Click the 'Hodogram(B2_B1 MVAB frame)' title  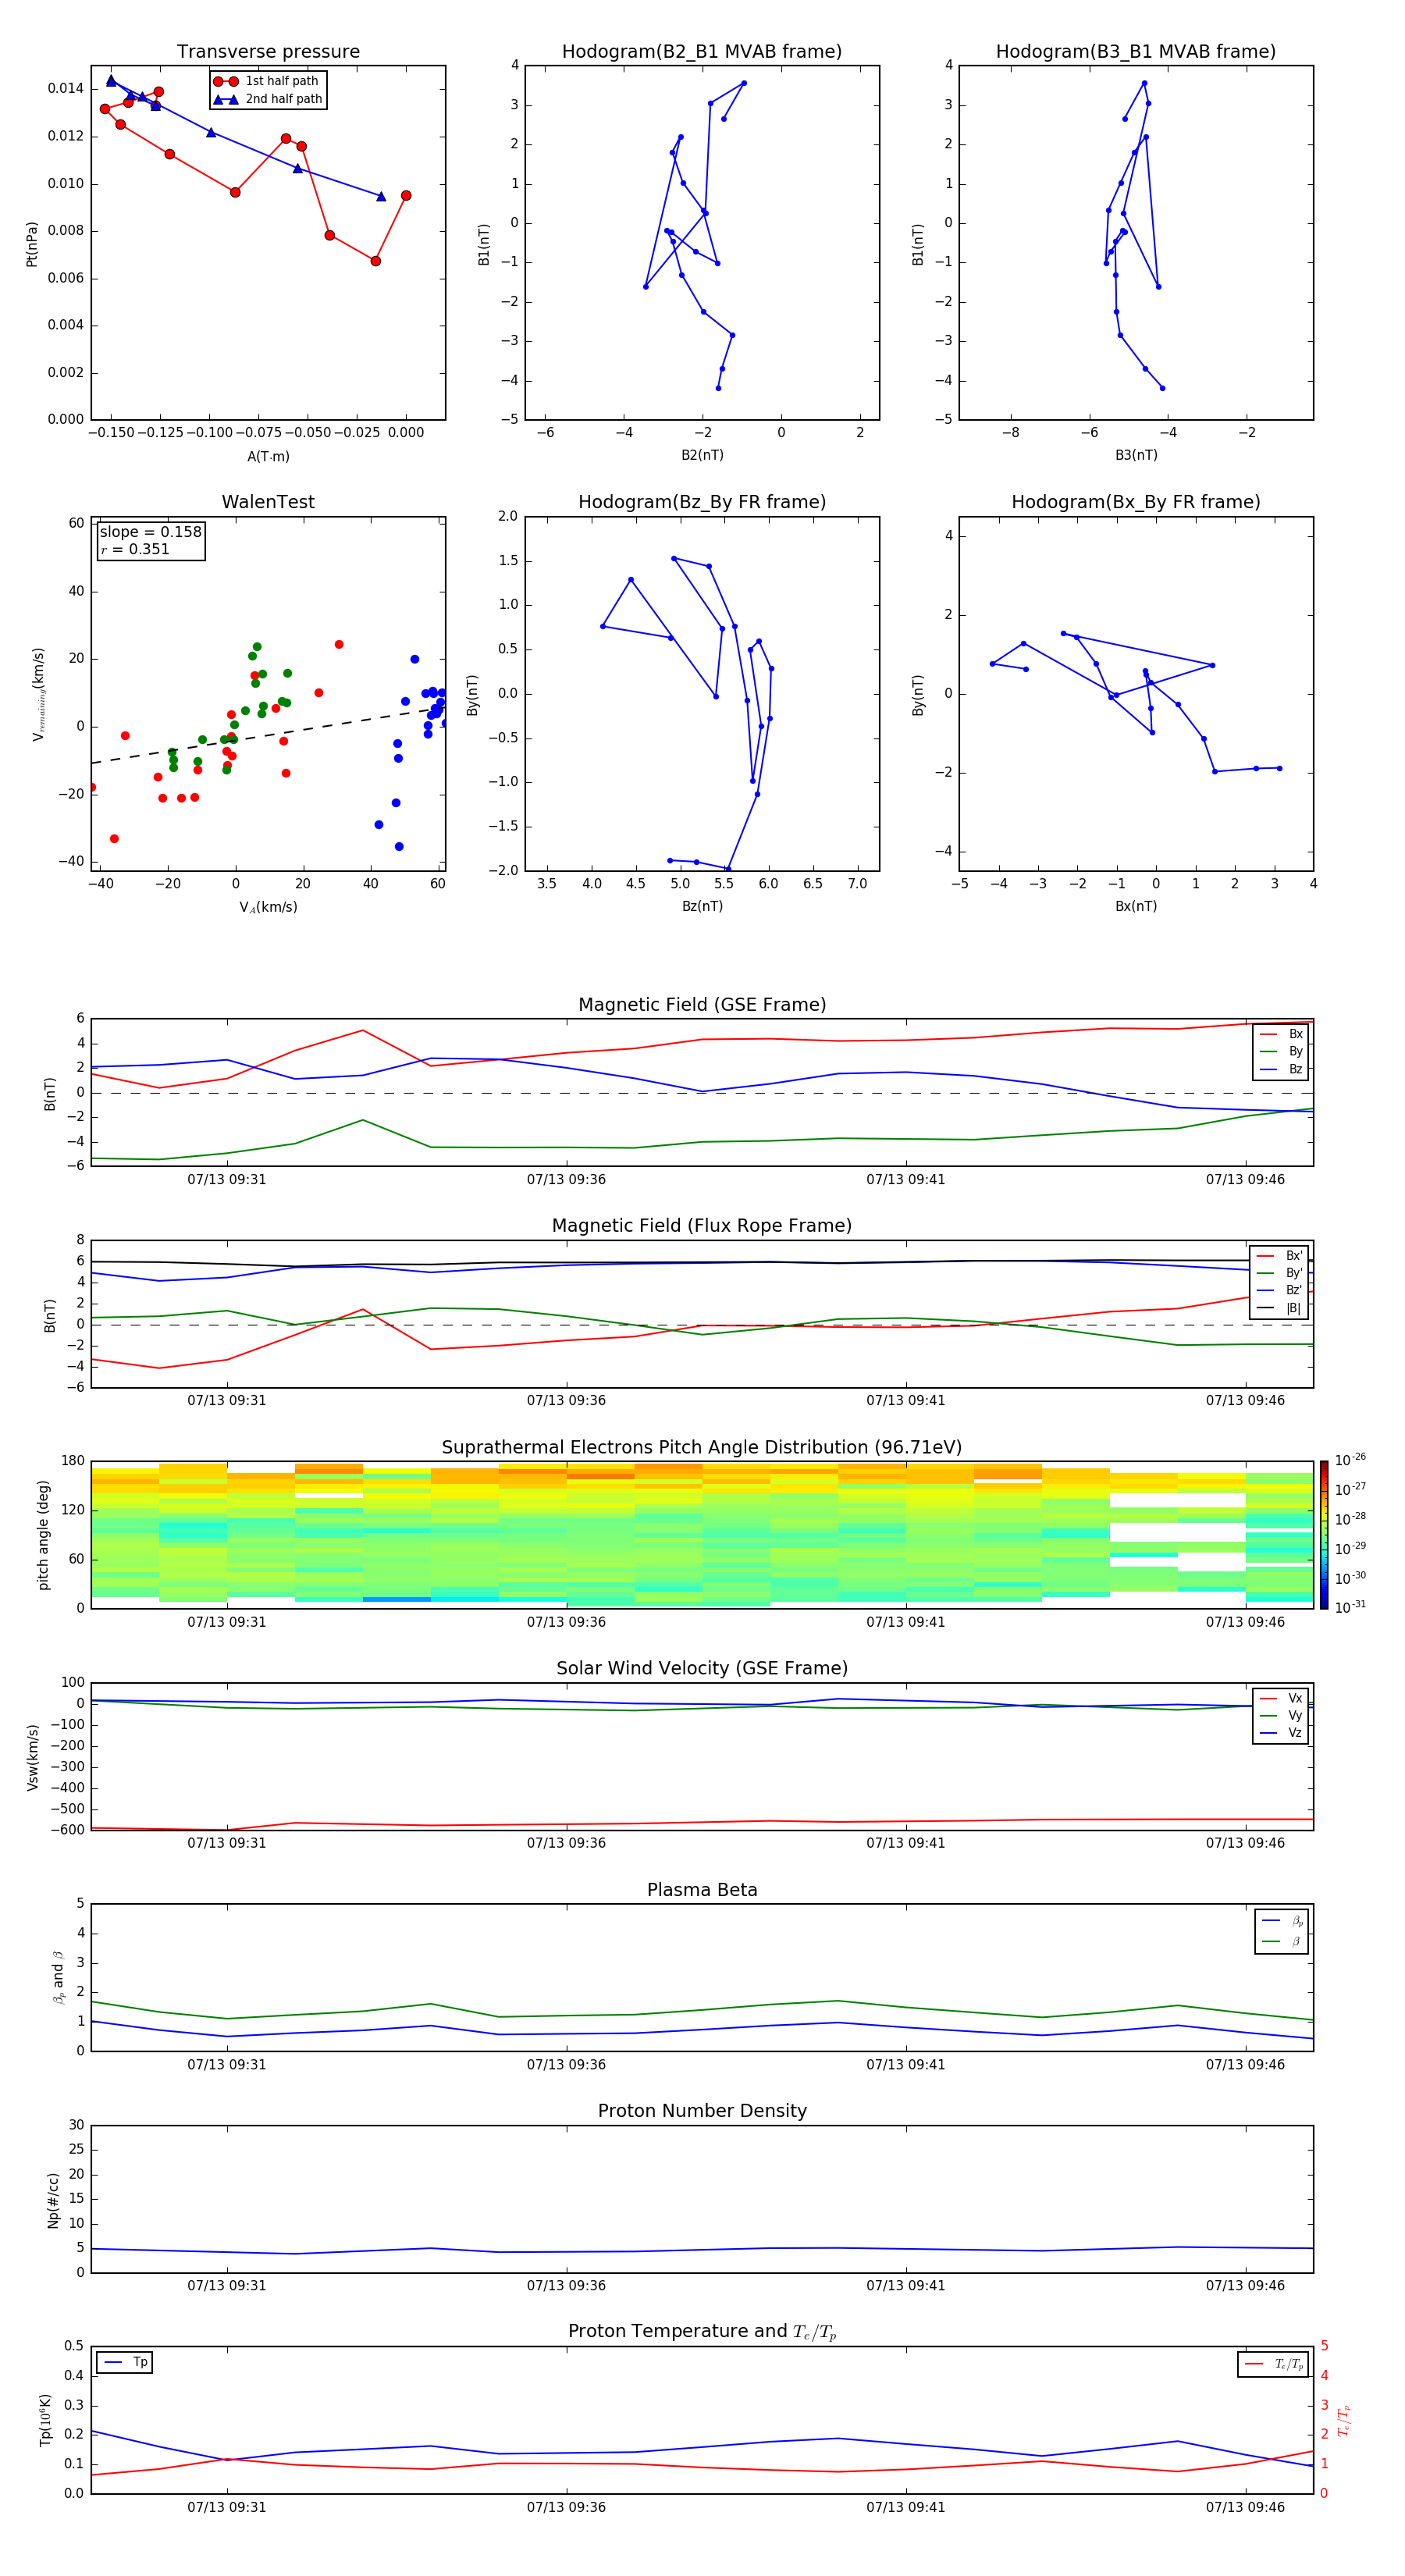tap(702, 52)
